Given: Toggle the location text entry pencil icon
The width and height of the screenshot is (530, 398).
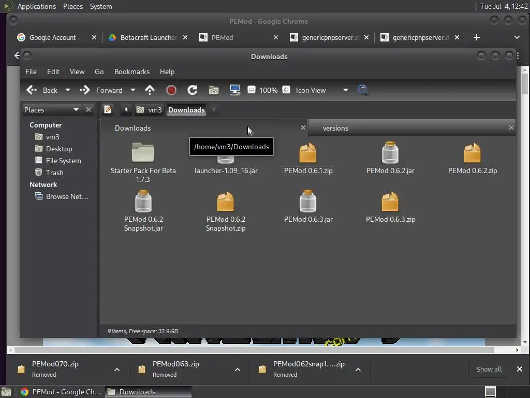Looking at the screenshot, I should click(108, 110).
